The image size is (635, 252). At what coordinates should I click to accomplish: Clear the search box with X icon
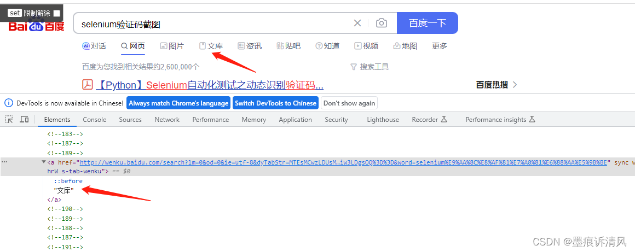pos(357,23)
